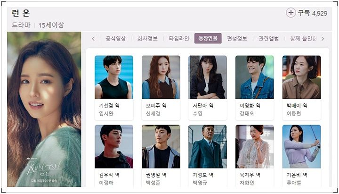Open the 공식영상 tab
Image resolution: width=339 pixels, height=194 pixels.
(x=115, y=39)
